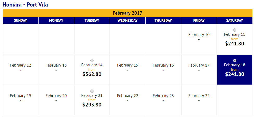Viewport: 254px width, 119px height.
Task: Select the February 18 radio button
Action: tap(234, 61)
